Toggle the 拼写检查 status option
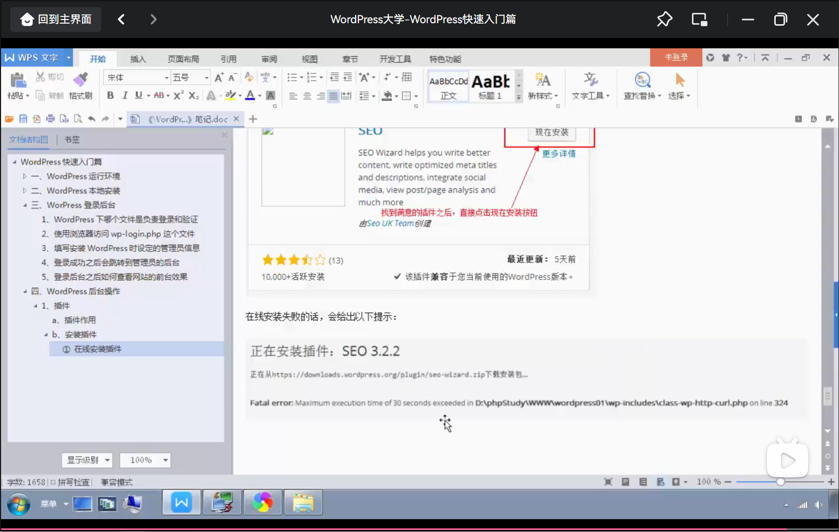The height and width of the screenshot is (532, 839). [70, 482]
